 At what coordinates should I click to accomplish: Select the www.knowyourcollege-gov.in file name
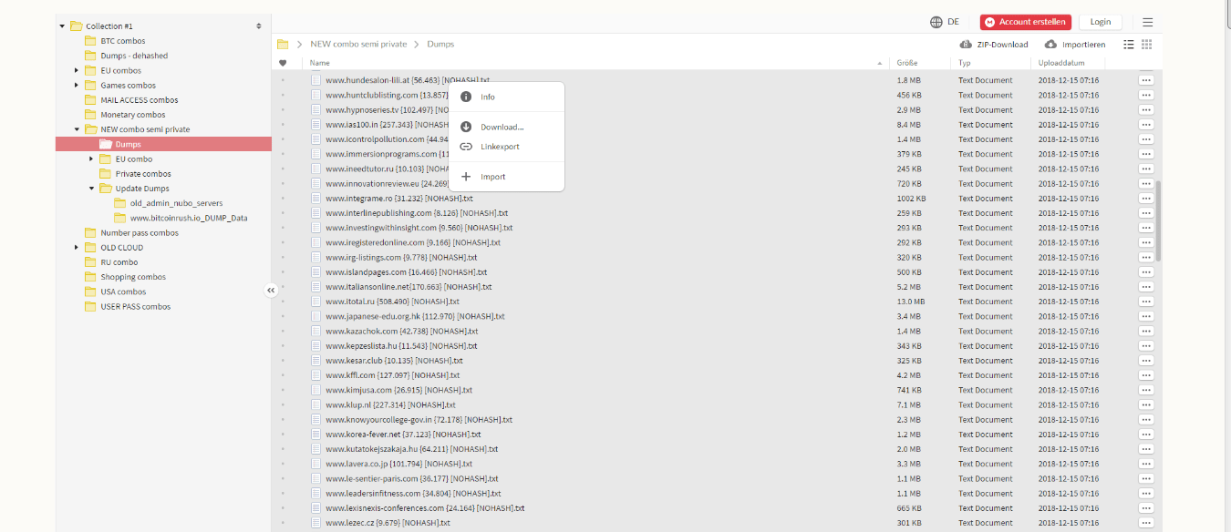419,420
